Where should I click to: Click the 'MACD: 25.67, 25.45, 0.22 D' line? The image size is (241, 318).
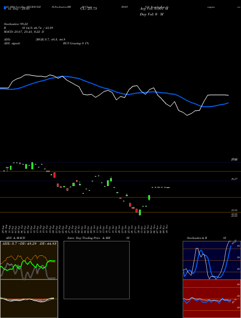tap(24, 32)
